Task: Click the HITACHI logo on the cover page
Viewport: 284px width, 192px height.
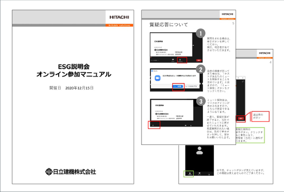Action: click(x=119, y=17)
